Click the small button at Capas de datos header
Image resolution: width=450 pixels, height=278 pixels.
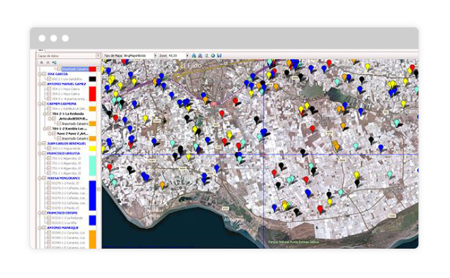click(98, 56)
